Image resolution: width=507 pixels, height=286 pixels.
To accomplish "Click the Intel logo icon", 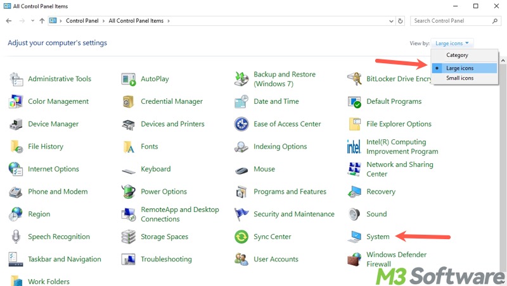I will 354,147.
